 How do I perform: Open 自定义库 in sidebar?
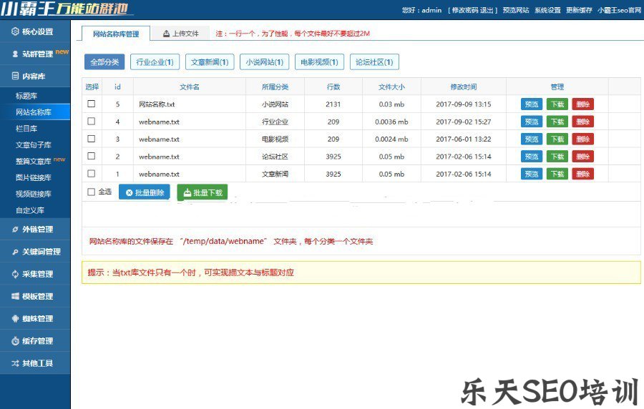(30, 210)
